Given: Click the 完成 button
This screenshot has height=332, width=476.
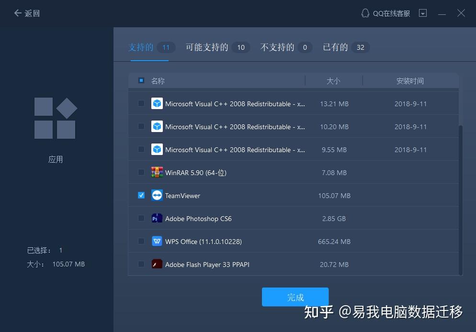Looking at the screenshot, I should (295, 297).
